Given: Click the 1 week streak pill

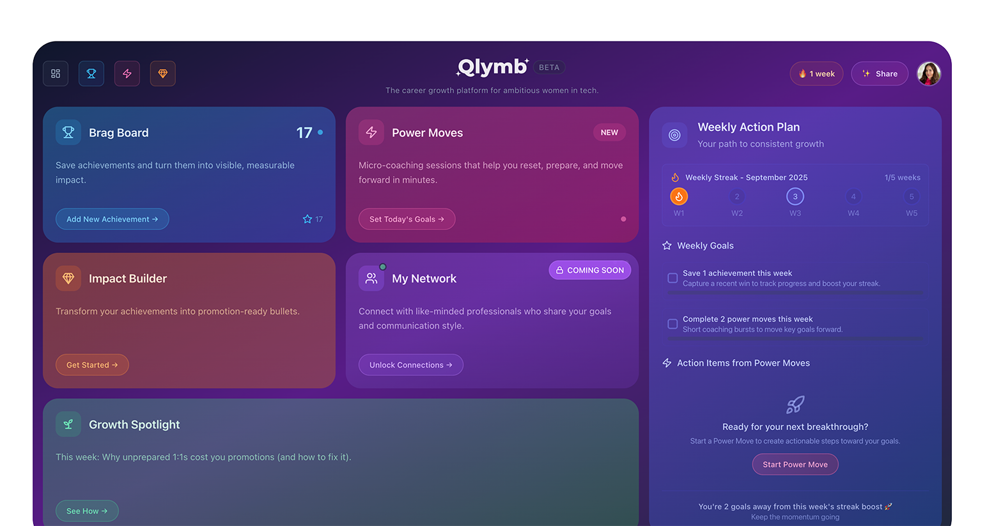Looking at the screenshot, I should click(817, 73).
